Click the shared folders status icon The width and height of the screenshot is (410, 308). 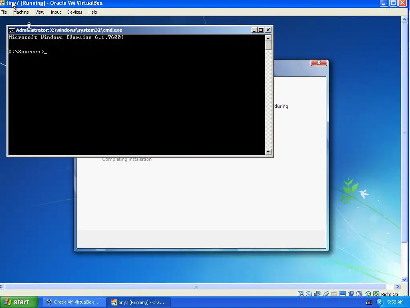[334, 294]
